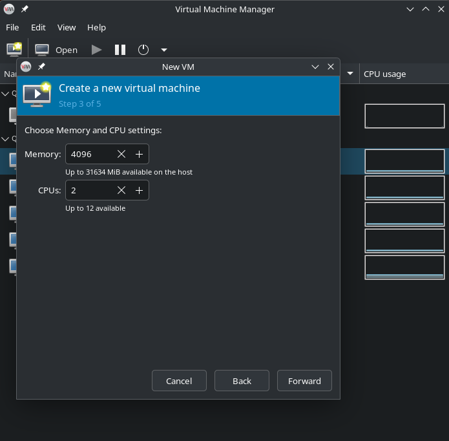Click the create new virtual machine toolbar icon
Image resolution: width=449 pixels, height=441 pixels.
[x=14, y=50]
